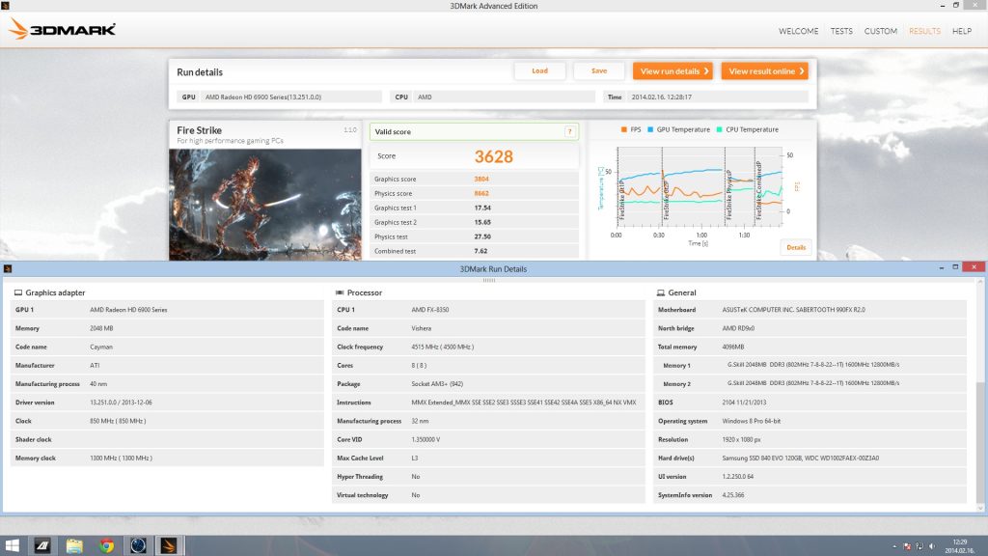Click the Combined test row
Image resolution: width=988 pixels, height=556 pixels.
[474, 251]
